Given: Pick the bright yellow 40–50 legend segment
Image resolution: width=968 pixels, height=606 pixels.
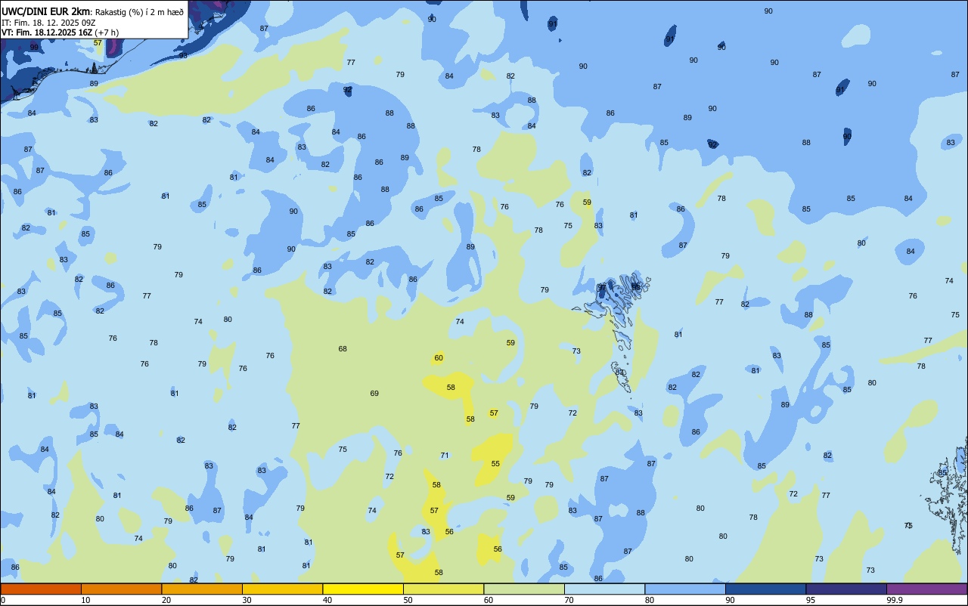Looking at the screenshot, I should 363,589.
